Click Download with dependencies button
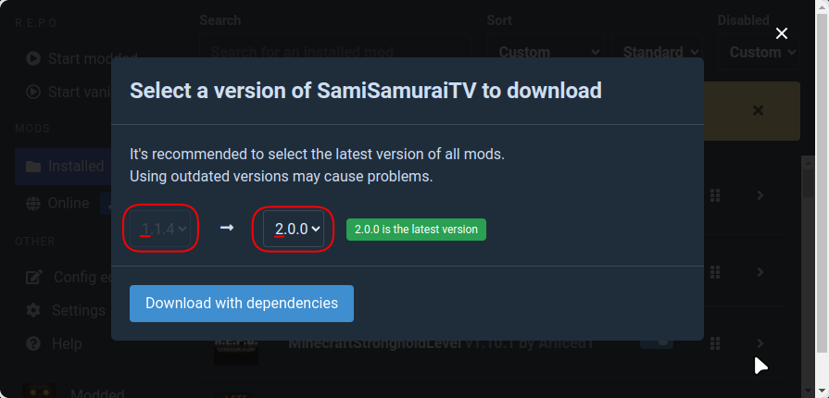829x398 pixels. (242, 304)
